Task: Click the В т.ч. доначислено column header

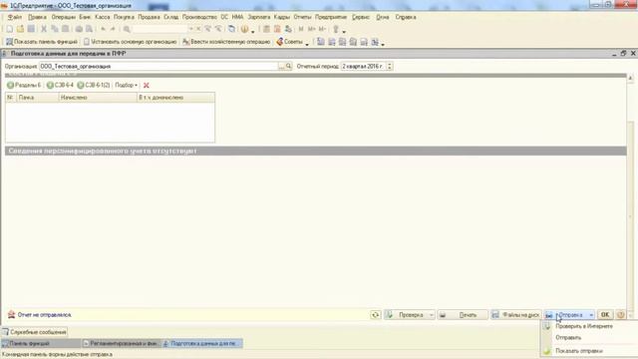Action: tap(175, 98)
